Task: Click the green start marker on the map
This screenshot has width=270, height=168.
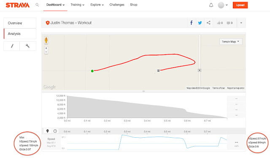Action: [92, 71]
